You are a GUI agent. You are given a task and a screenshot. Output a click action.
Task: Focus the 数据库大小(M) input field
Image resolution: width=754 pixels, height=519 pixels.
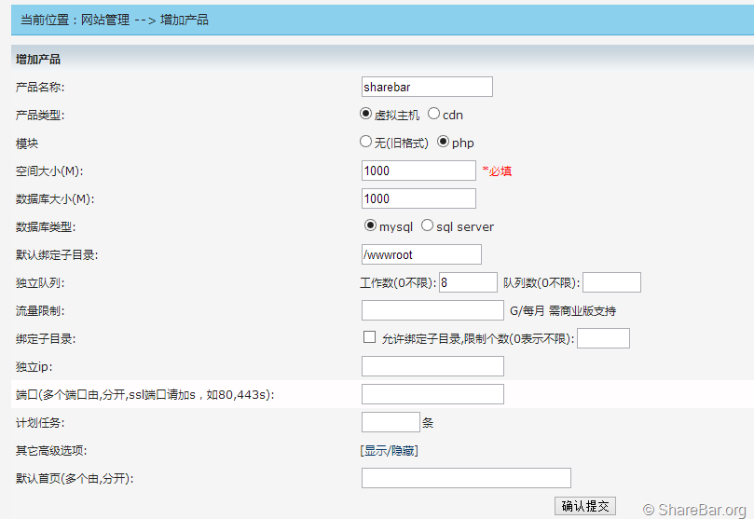click(x=418, y=198)
